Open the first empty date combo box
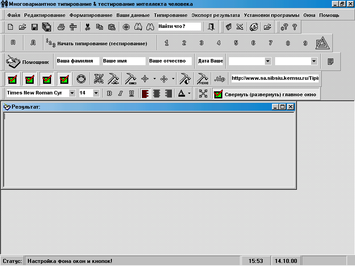Image resolution: width=355 pixels, height=266 pixels. pyautogui.click(x=268, y=61)
